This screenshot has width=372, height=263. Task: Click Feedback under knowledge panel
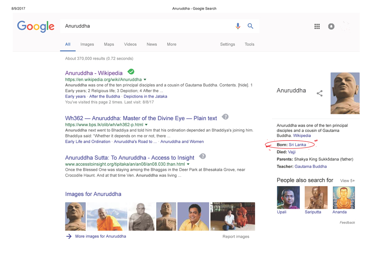click(x=347, y=222)
